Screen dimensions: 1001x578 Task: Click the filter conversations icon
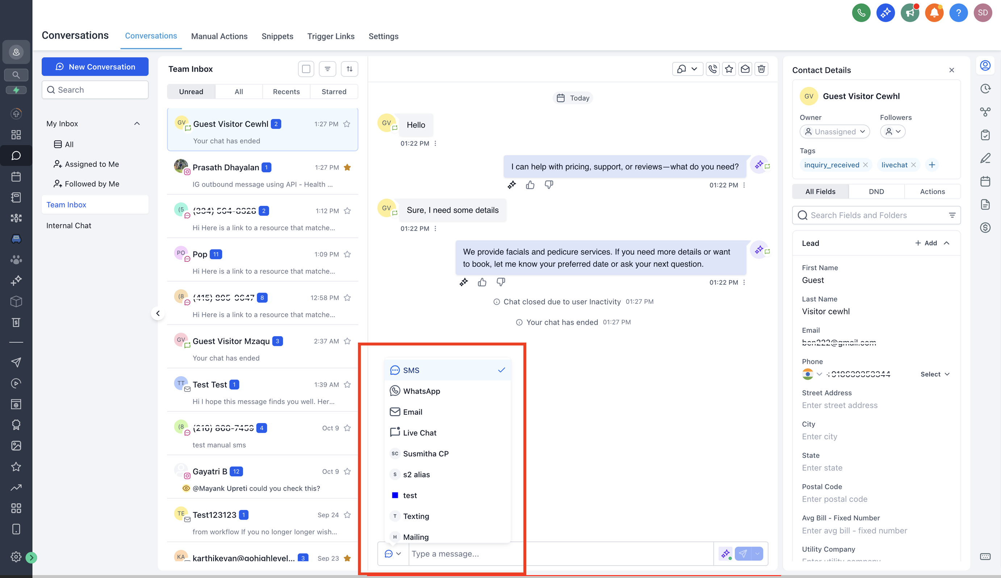[327, 69]
